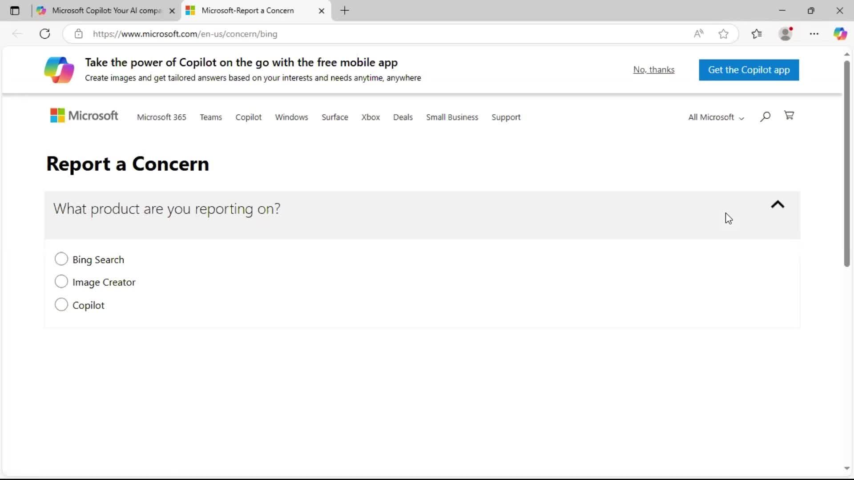
Task: Switch to Microsoft-Report a Concern tab
Action: 256,11
